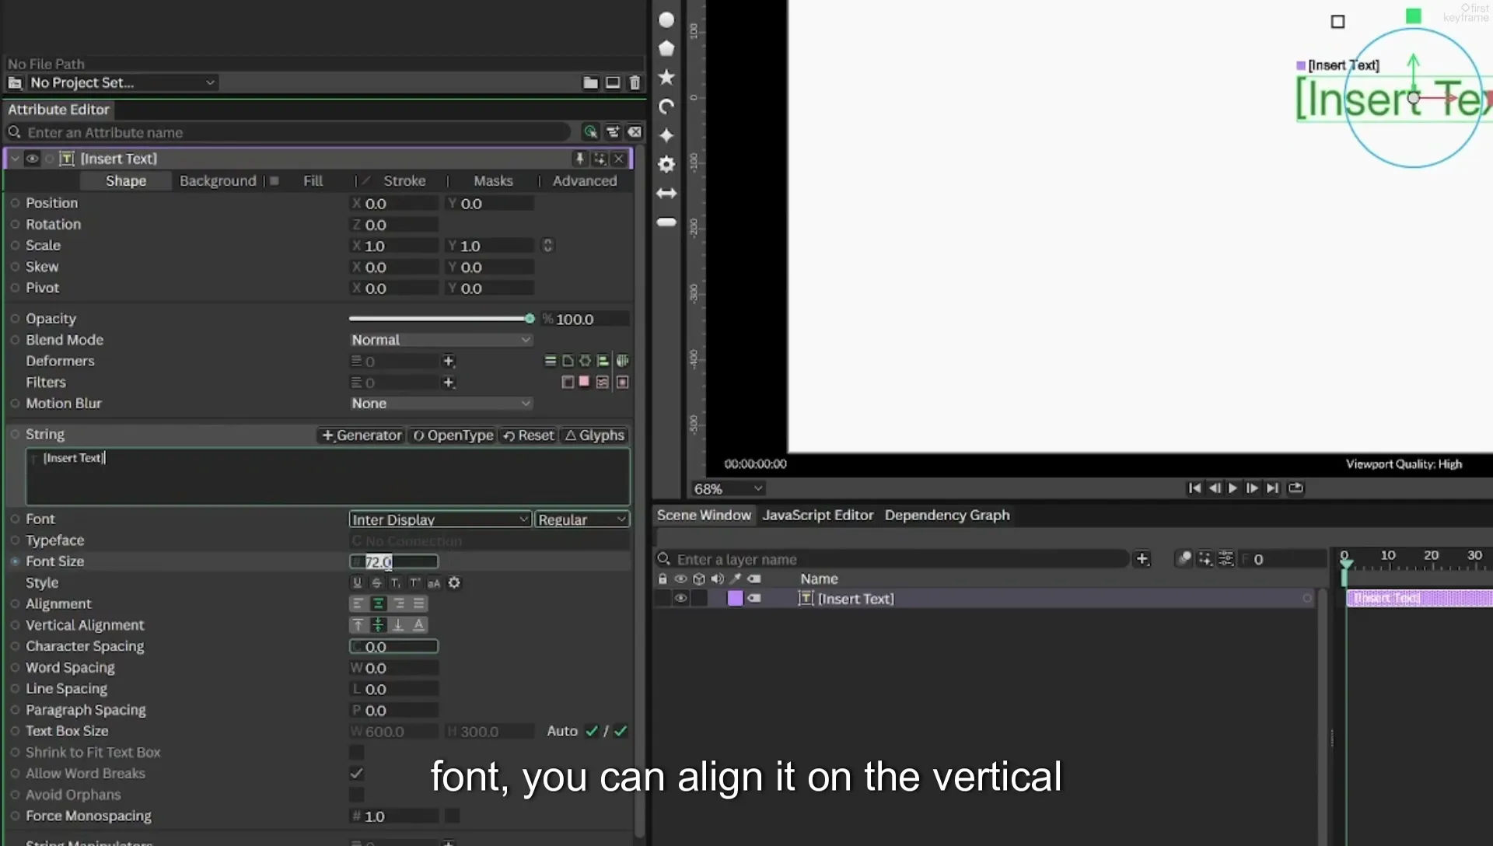1493x846 pixels.
Task: Open the Style settings gear
Action: pos(455,582)
